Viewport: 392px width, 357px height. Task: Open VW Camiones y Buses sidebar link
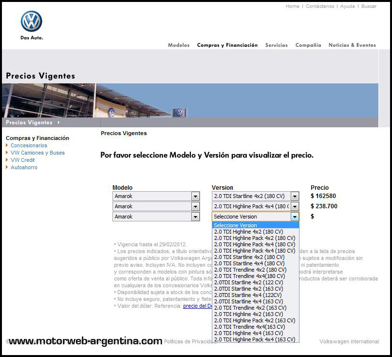coord(37,153)
